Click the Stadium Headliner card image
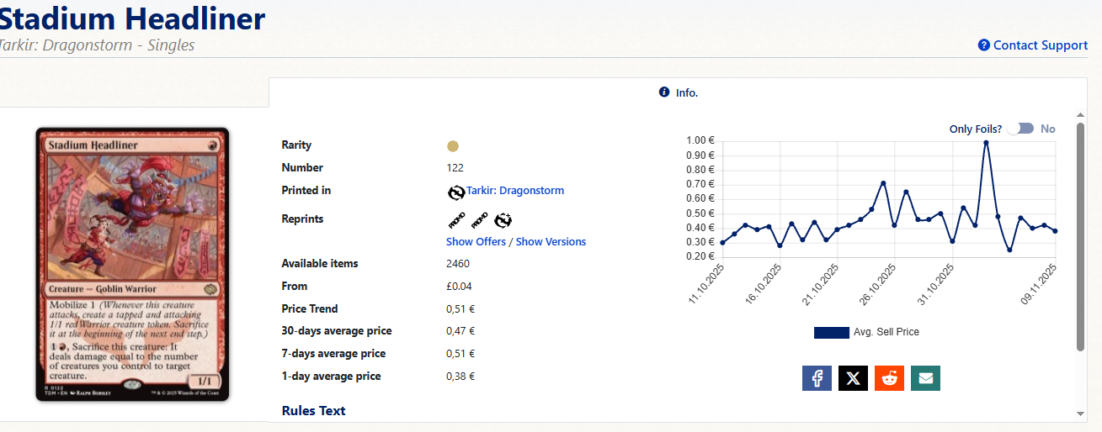The image size is (1102, 432). coord(132,264)
